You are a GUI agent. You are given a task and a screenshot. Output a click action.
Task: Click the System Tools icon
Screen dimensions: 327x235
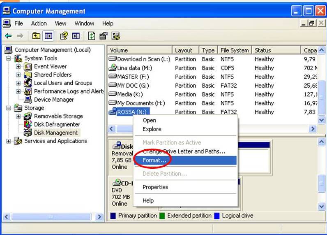(18, 58)
